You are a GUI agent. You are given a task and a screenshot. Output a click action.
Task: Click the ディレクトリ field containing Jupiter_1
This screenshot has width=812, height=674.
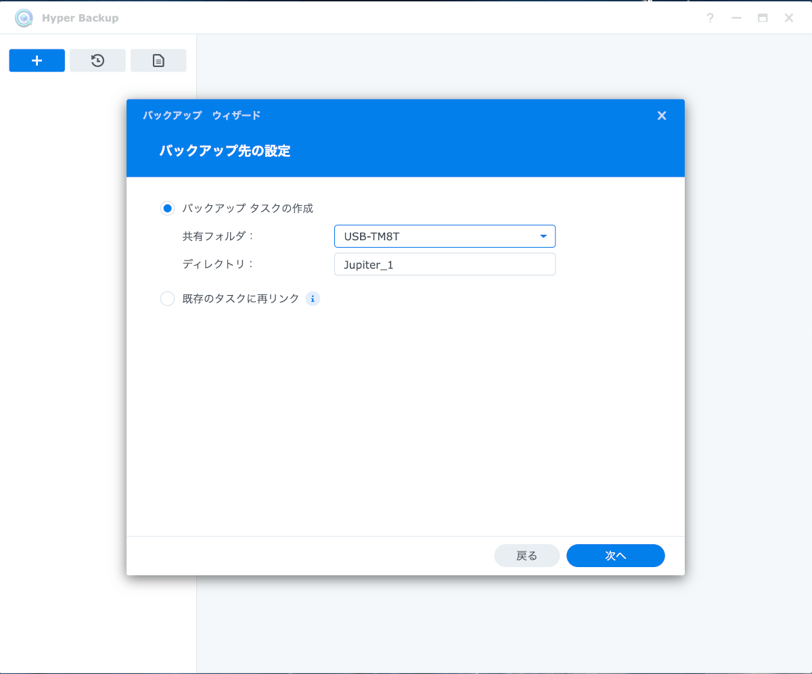[x=445, y=265]
